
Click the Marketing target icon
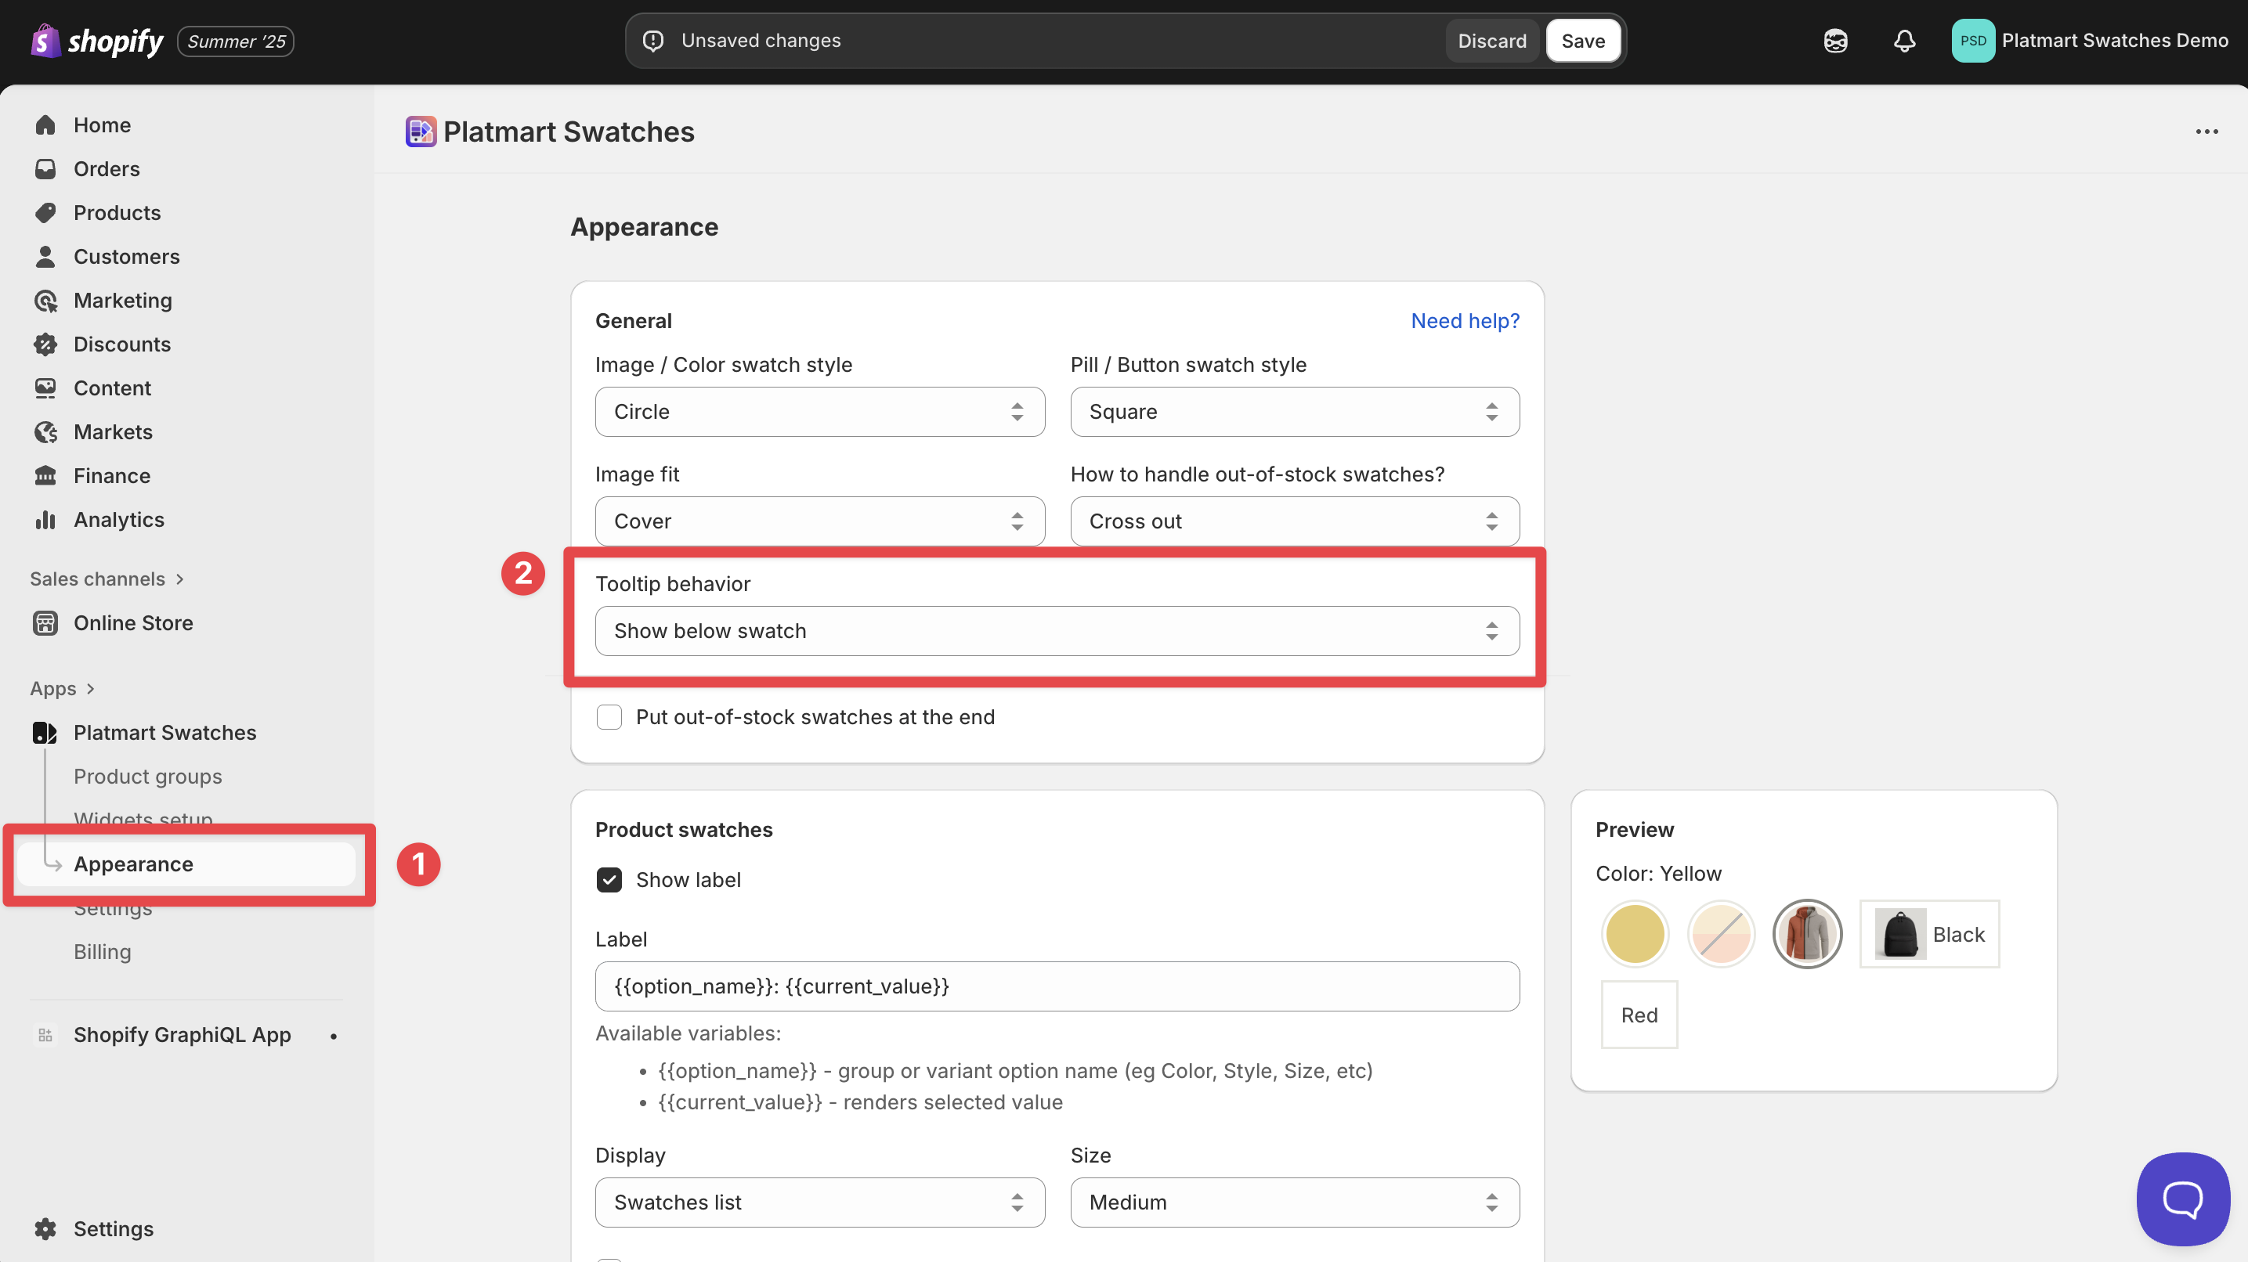click(45, 301)
